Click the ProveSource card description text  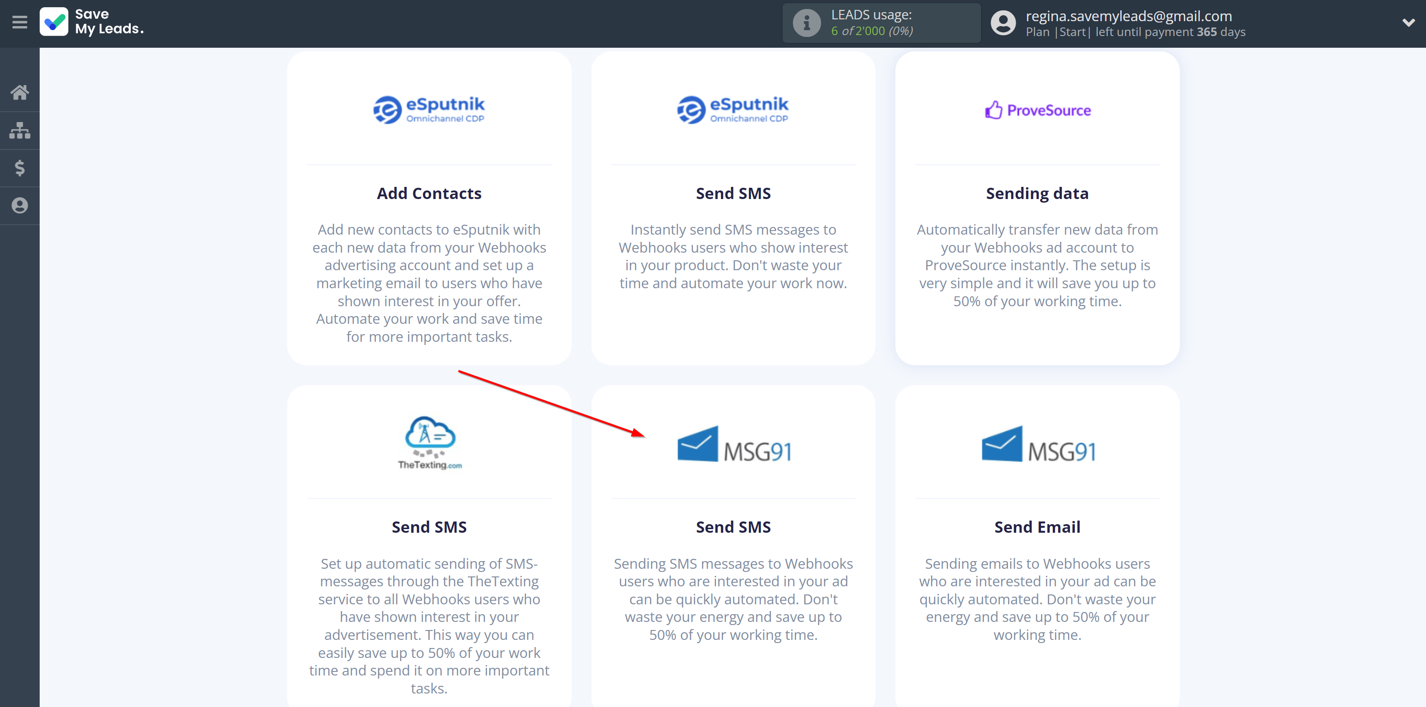[x=1037, y=265]
